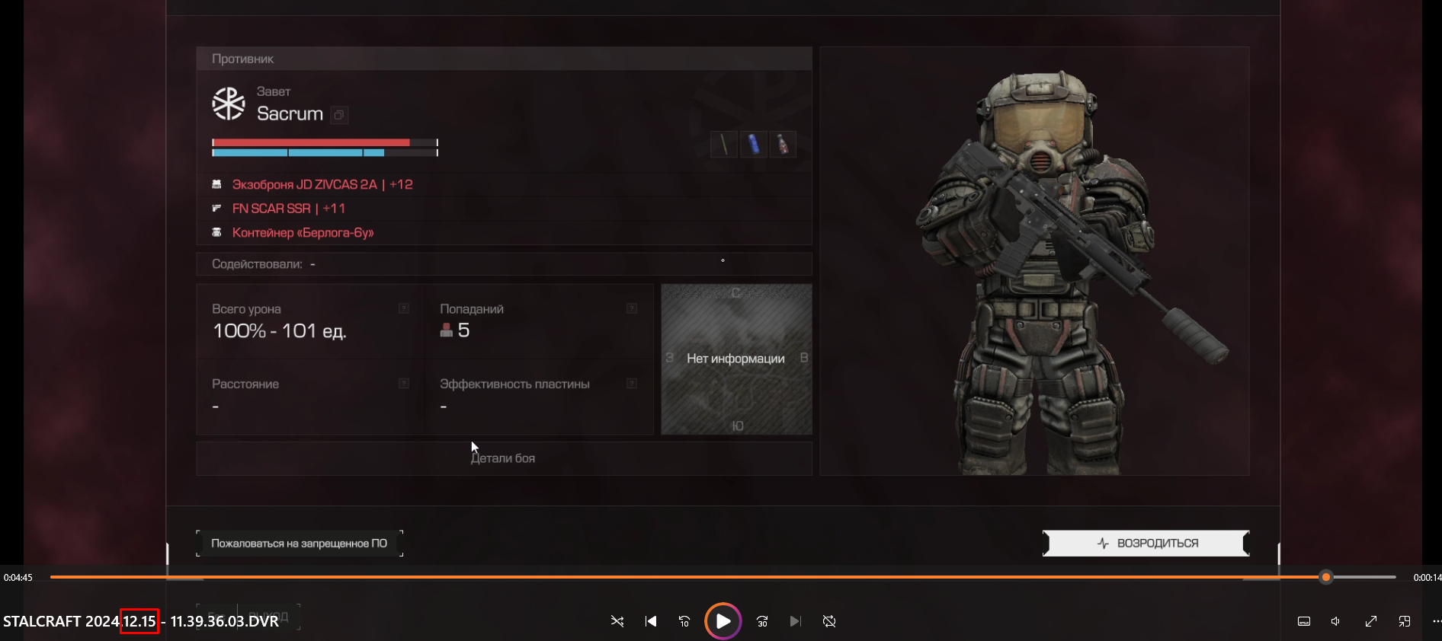The image size is (1442, 641).
Task: Copy player name icon next to Sacrum
Action: (339, 115)
